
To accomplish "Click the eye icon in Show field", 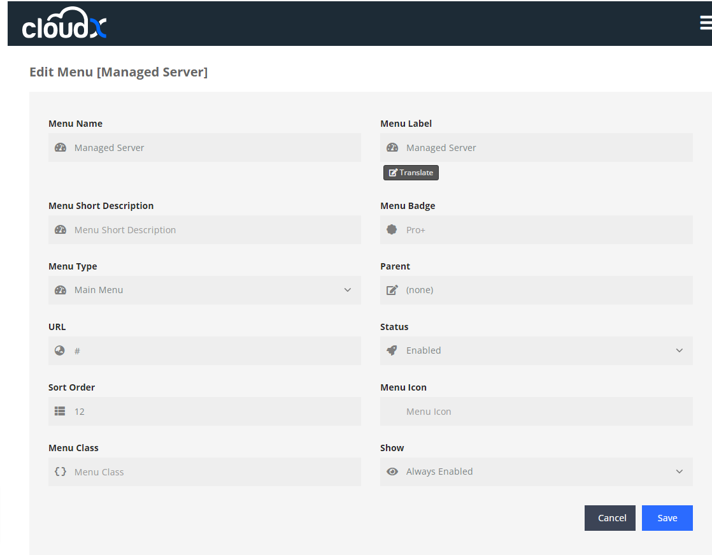I will (392, 472).
